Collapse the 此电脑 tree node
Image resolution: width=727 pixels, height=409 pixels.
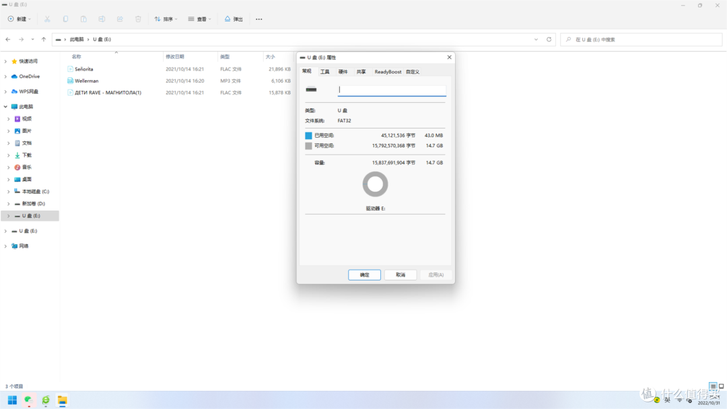point(5,106)
